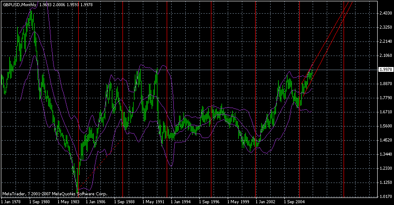This screenshot has width=394, height=205.
Task: Click the 1.8870 price axis label
Action: pyautogui.click(x=386, y=83)
